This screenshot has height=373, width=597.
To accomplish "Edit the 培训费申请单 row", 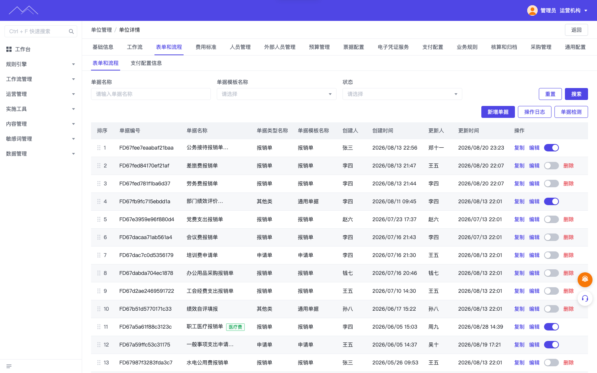I will (x=534, y=255).
